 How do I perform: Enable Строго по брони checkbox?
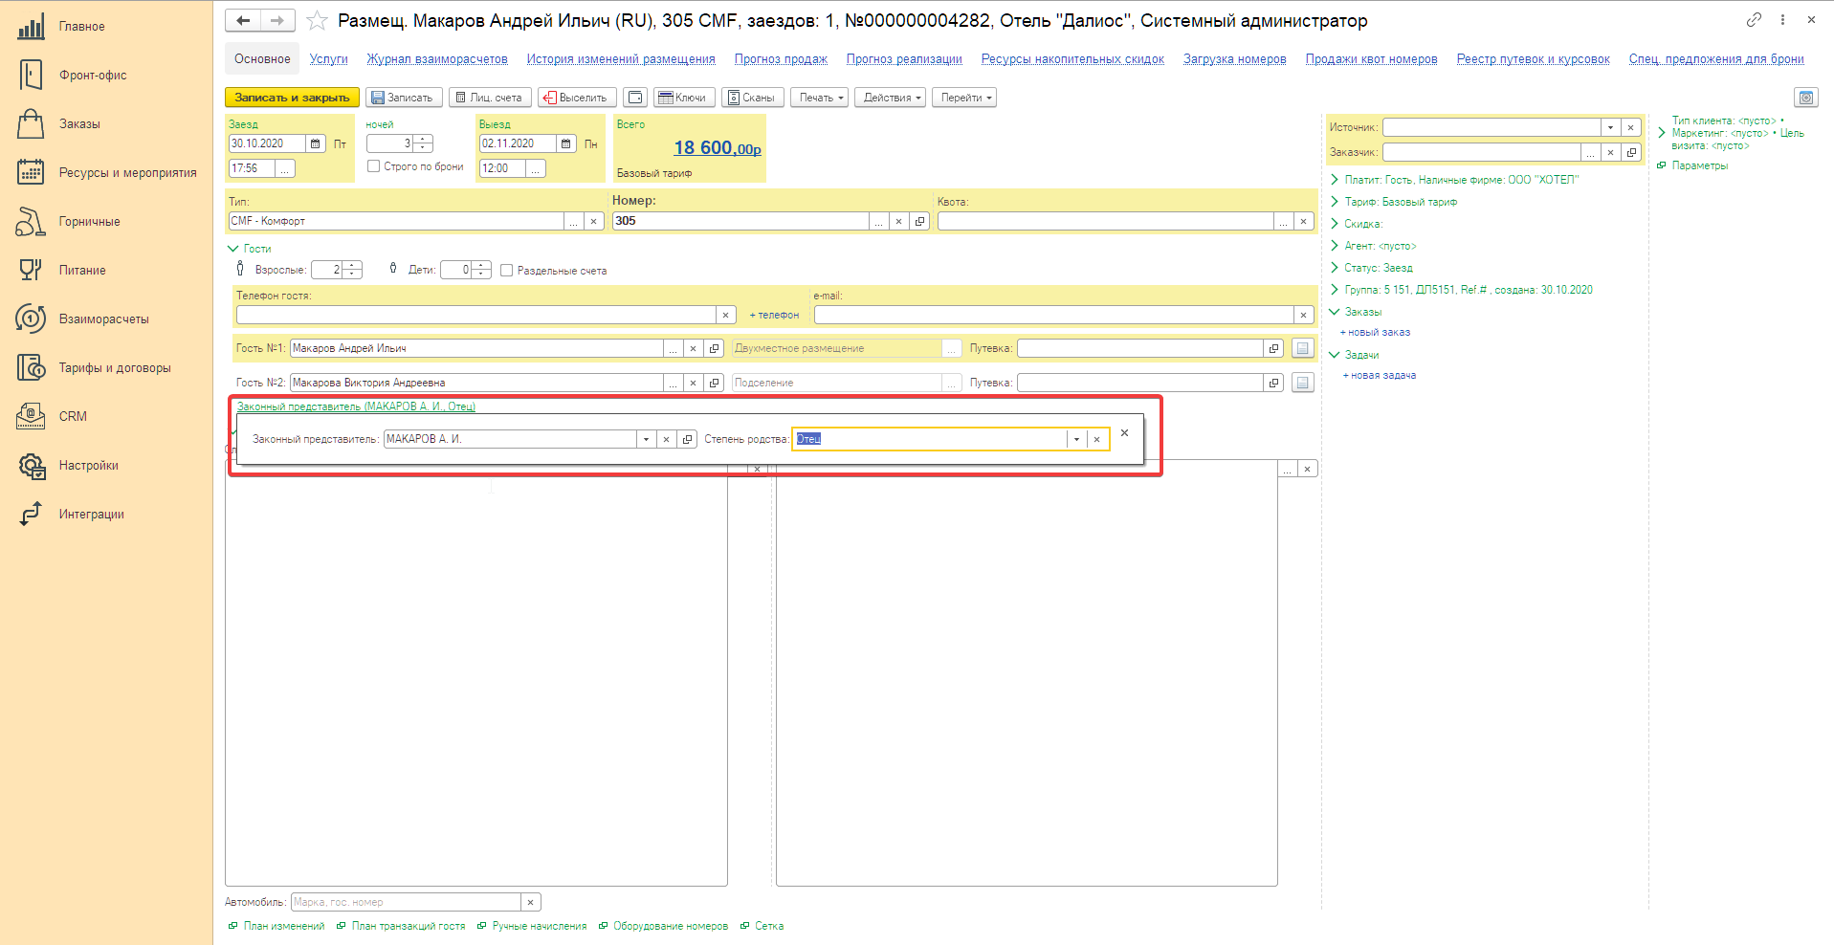coord(374,166)
